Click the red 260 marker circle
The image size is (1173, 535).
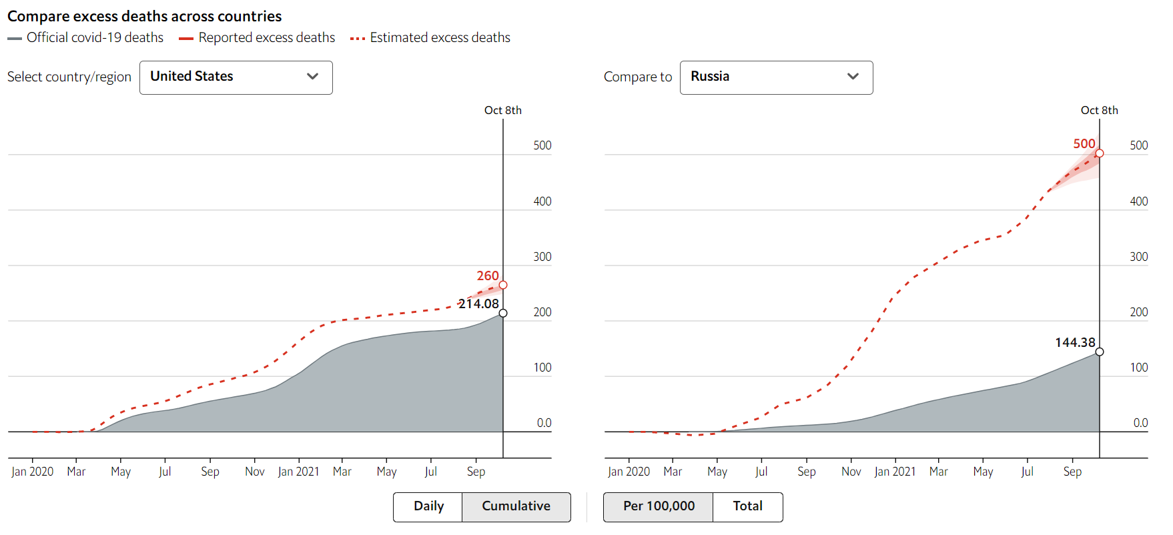503,285
